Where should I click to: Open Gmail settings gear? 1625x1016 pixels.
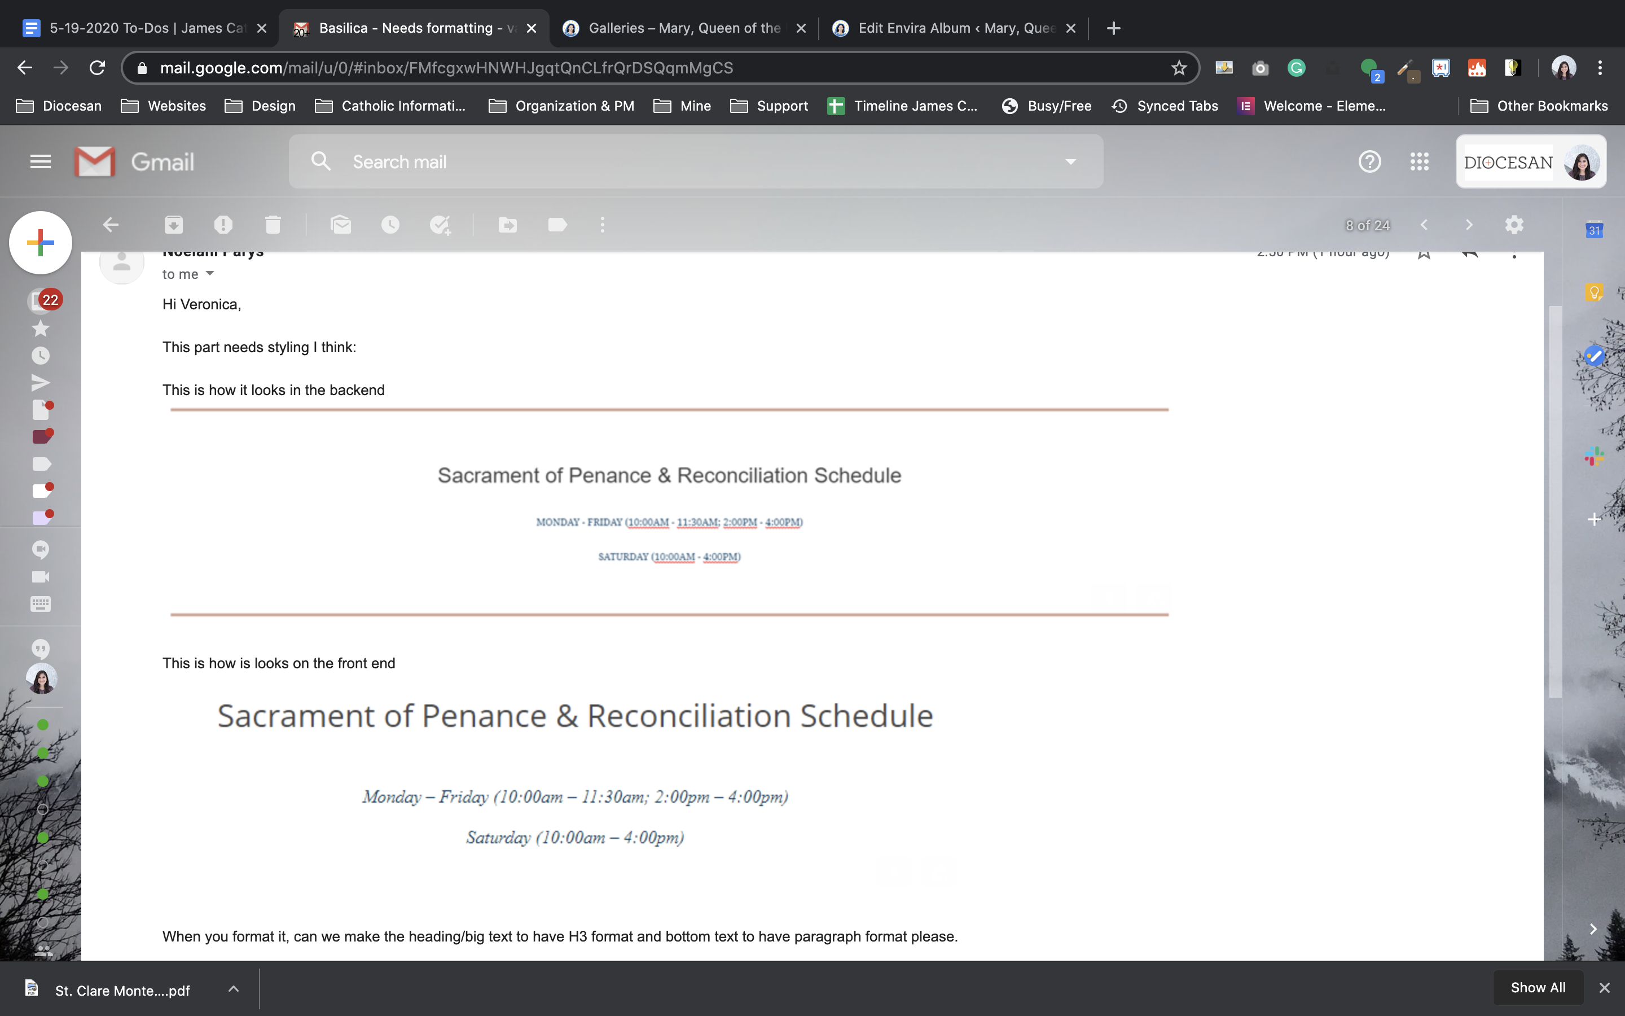click(x=1513, y=225)
